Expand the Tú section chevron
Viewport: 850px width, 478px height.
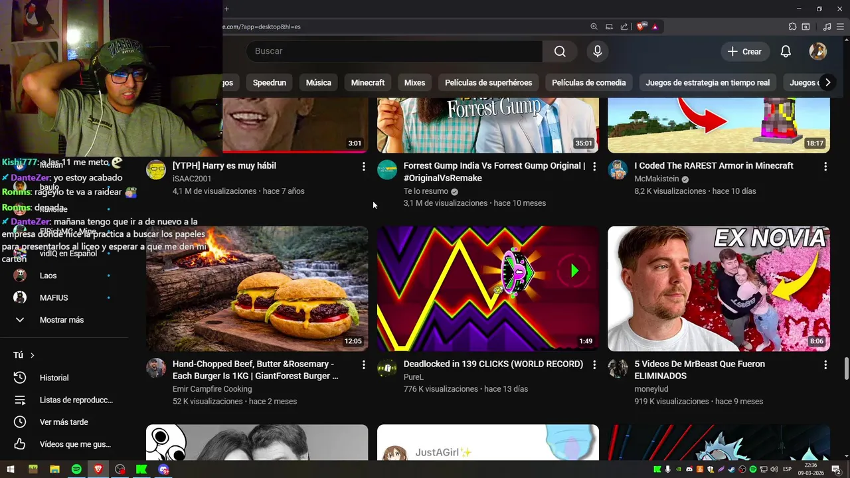32,355
